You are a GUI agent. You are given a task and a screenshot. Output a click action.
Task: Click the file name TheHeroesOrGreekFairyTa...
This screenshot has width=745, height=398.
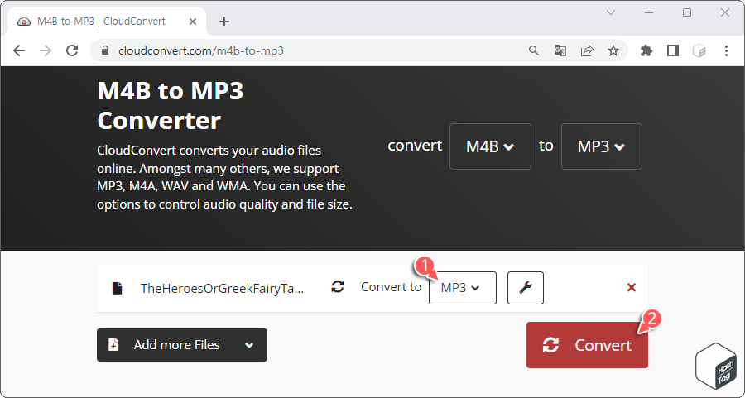tap(222, 288)
